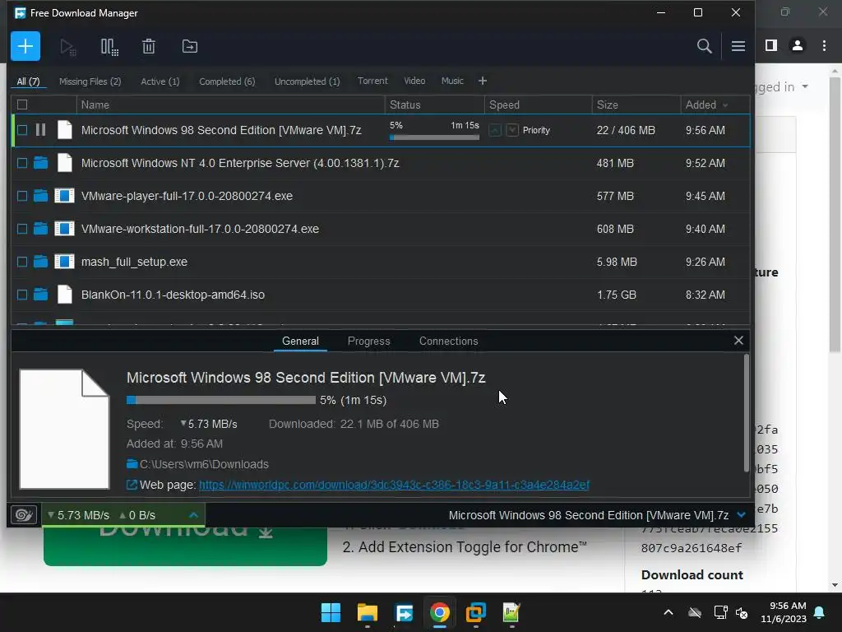Switch to Chrome from the taskbar
842x632 pixels.
pos(439,612)
